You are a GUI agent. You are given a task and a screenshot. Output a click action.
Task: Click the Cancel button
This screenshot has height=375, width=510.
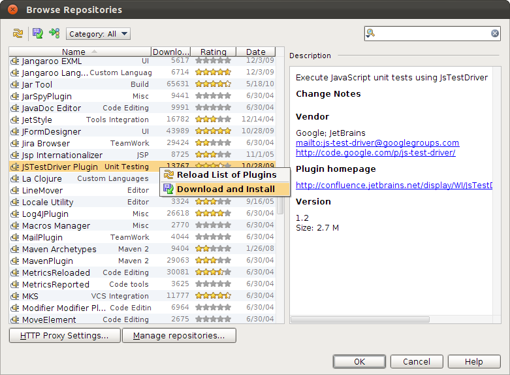(x=417, y=362)
